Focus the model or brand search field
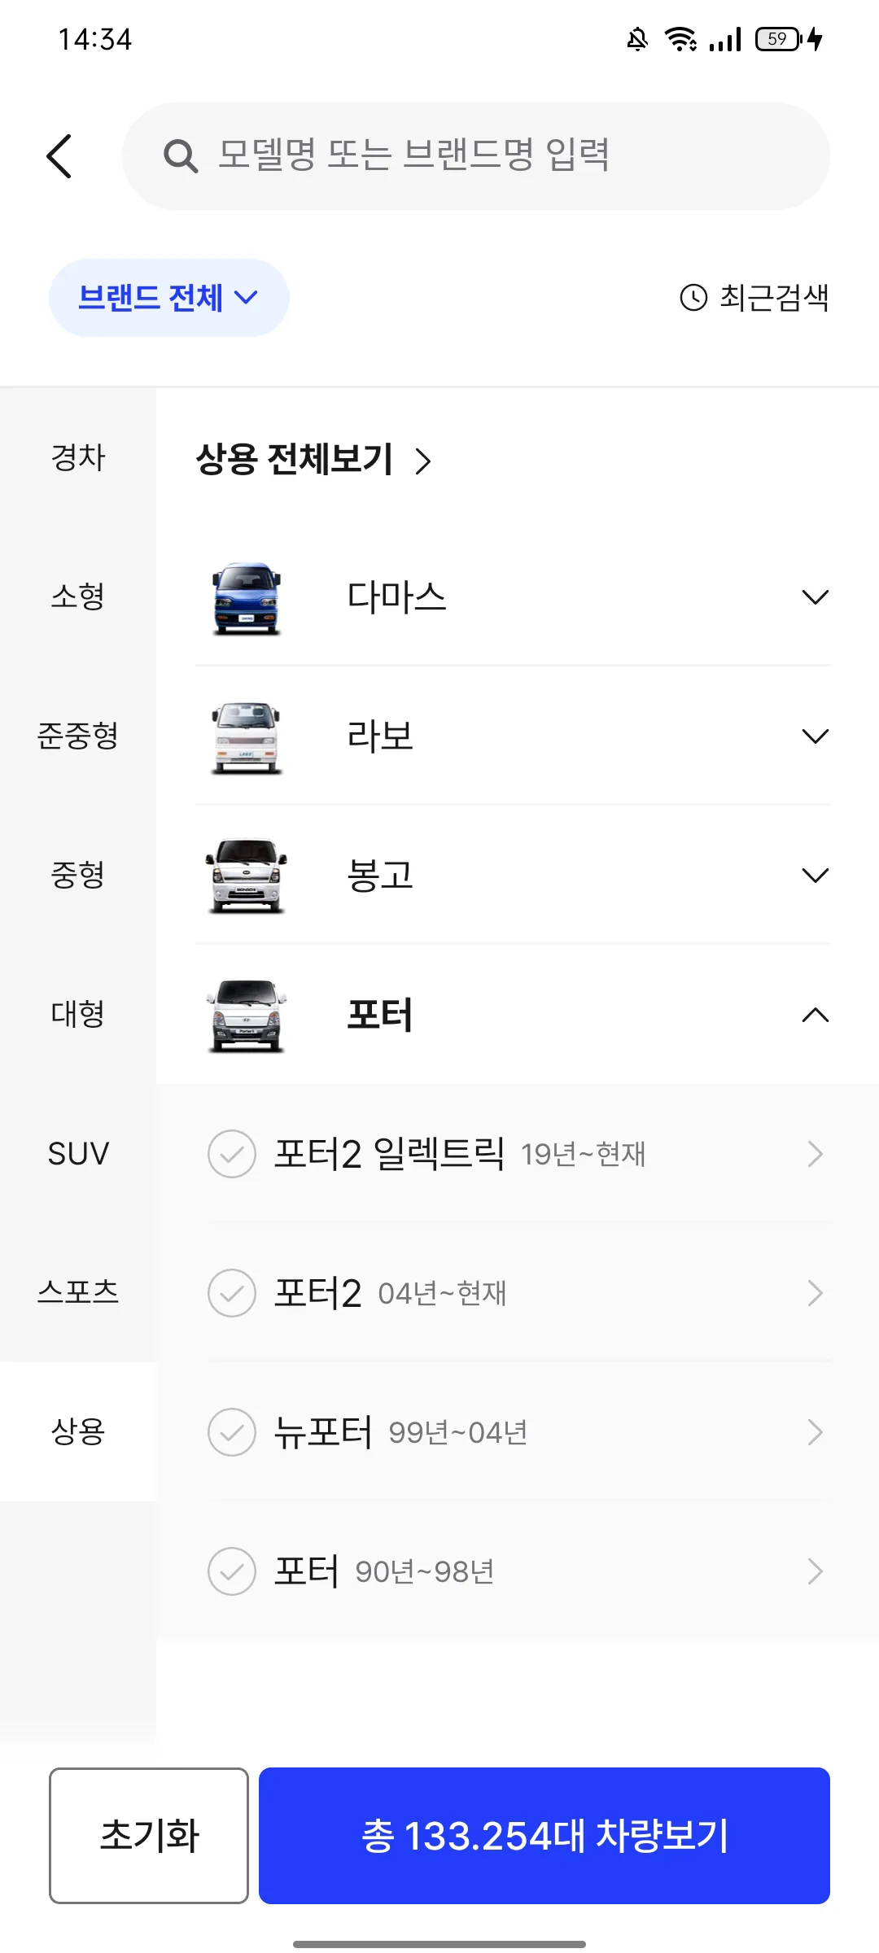 pos(476,156)
